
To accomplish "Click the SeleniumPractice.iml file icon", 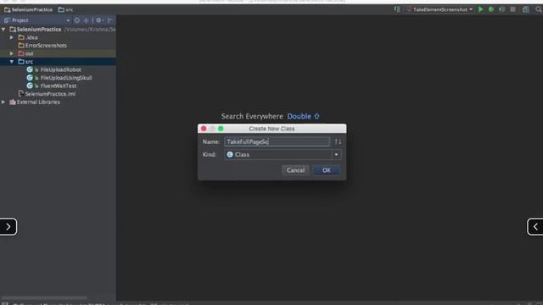I will click(x=20, y=94).
